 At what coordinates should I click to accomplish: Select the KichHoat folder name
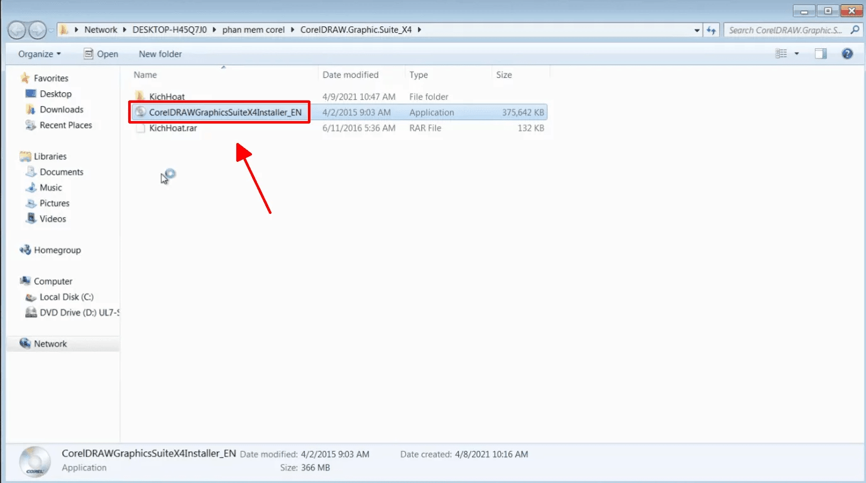tap(167, 97)
